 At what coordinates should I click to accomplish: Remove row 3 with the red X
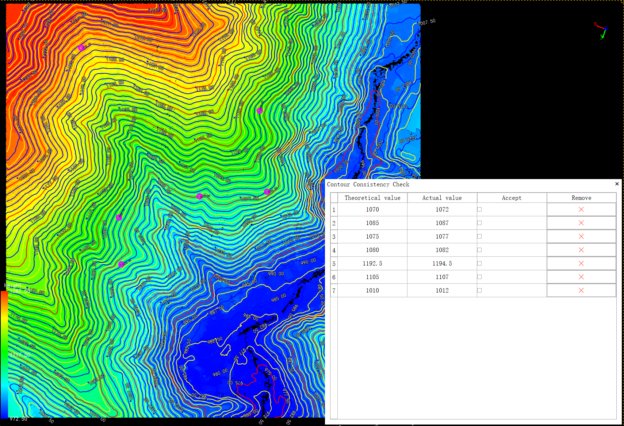(581, 236)
